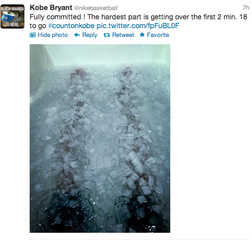The height and width of the screenshot is (240, 252).
Task: Follow the #countonkobe hashtag
Action: point(71,26)
